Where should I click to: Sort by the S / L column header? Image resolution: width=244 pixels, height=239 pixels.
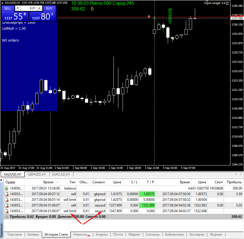(x=131, y=182)
